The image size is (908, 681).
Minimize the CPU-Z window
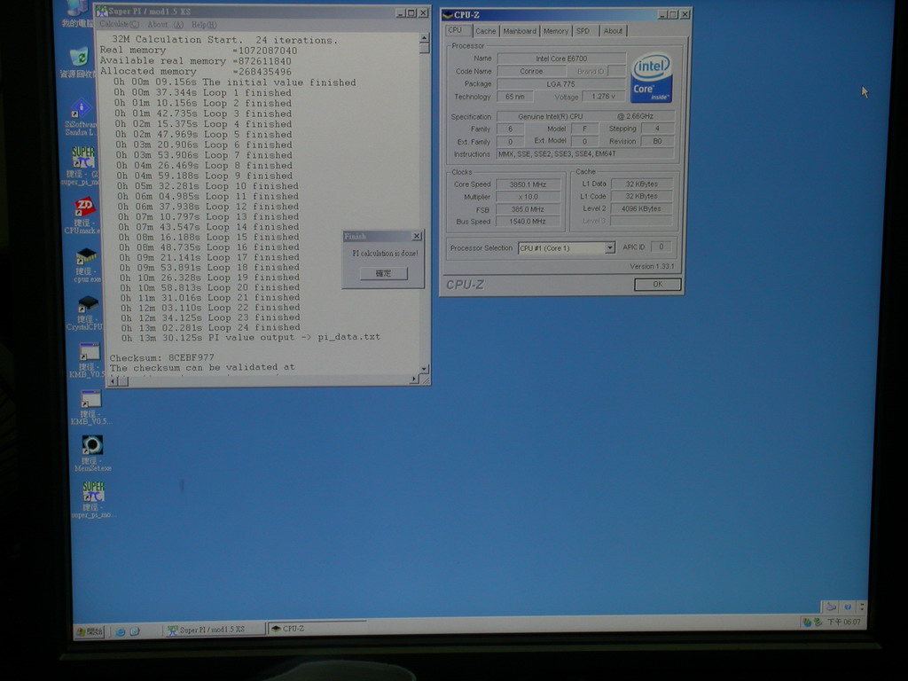point(662,14)
